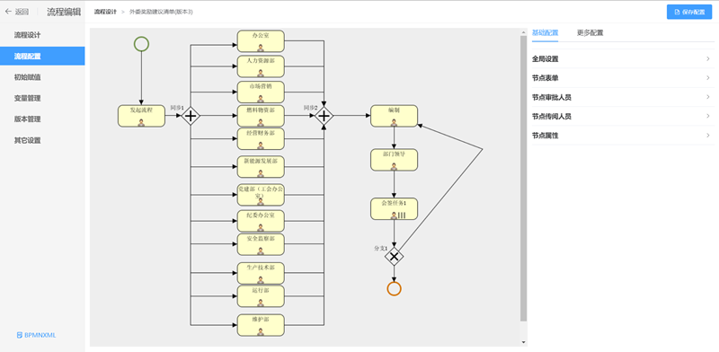Expand the 节点属性 section
The image size is (719, 352).
pyautogui.click(x=623, y=136)
